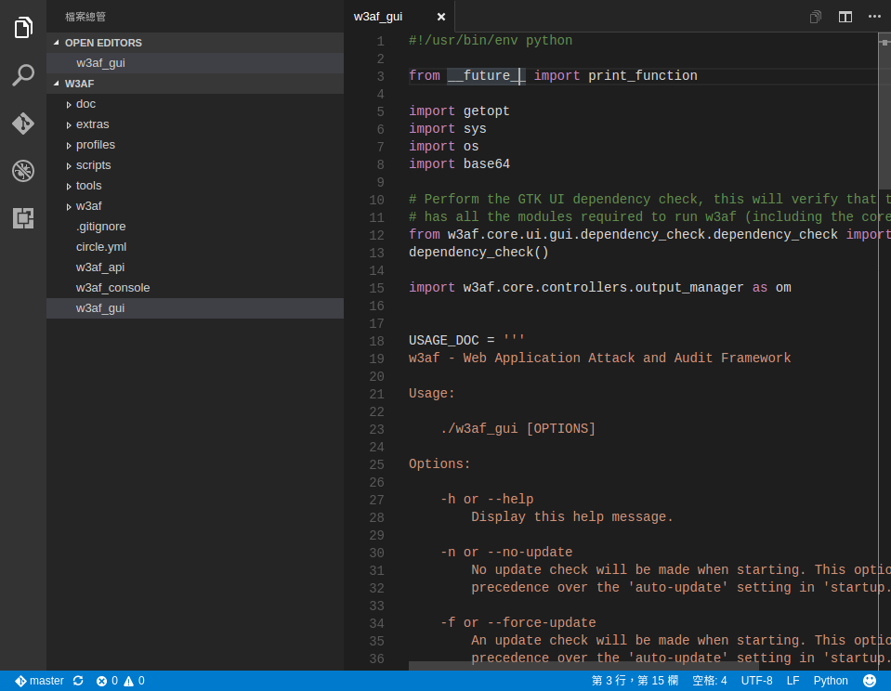Screen dimensions: 891x691
Task: Expand the doc folder
Action: 85,104
